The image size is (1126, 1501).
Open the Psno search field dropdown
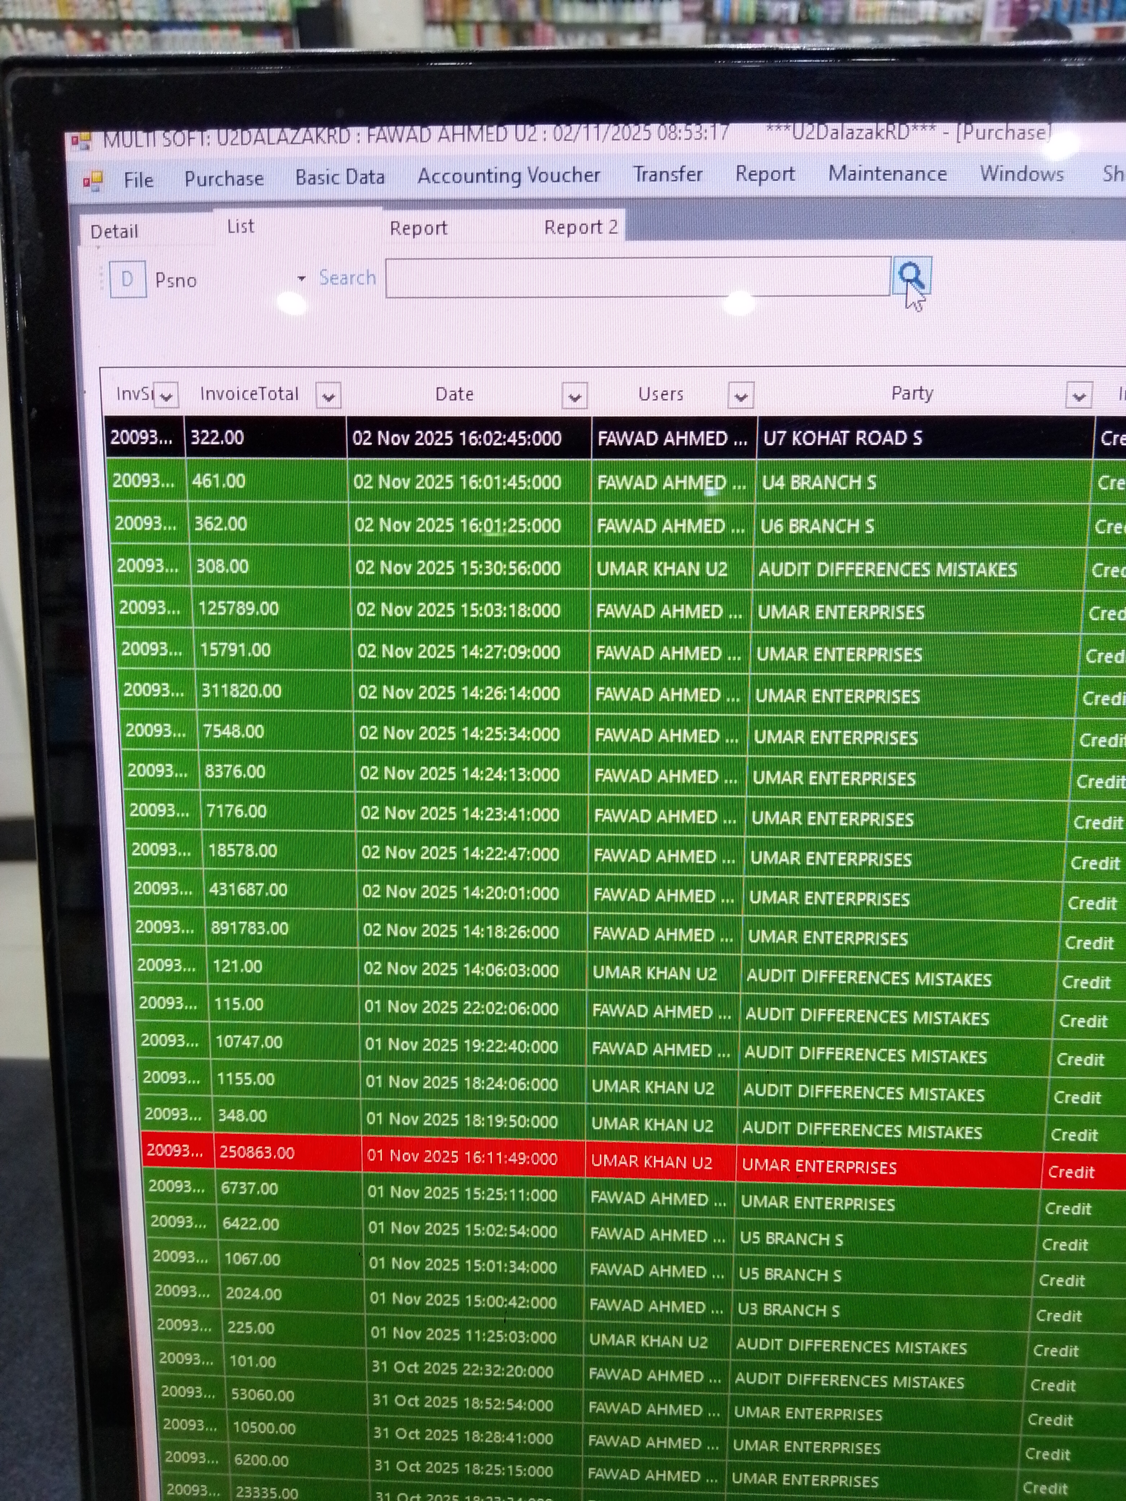click(301, 278)
